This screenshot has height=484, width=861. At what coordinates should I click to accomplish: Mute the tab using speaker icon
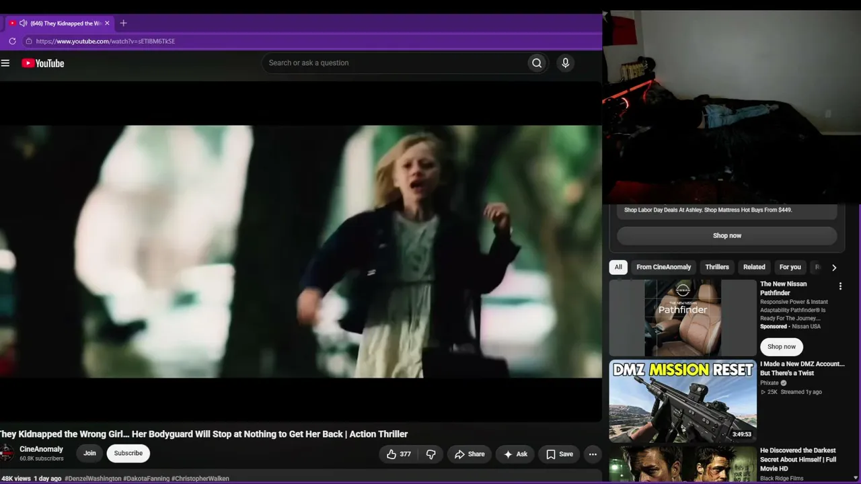click(23, 23)
